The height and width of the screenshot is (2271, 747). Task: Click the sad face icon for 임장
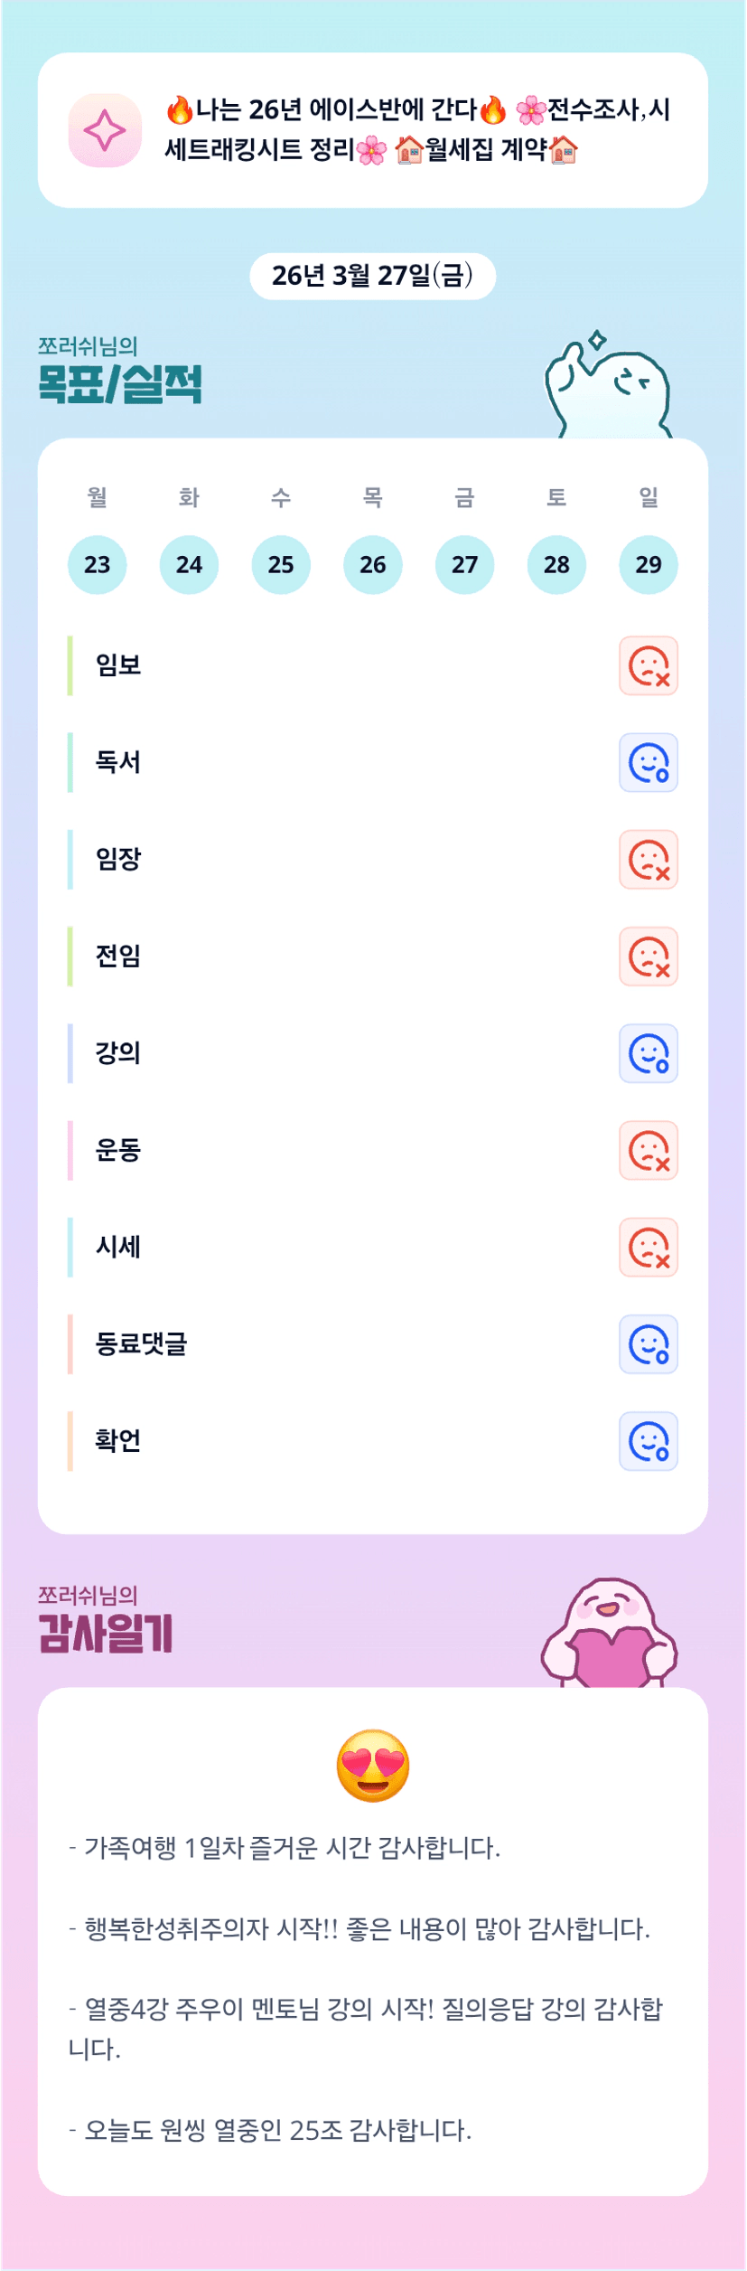(648, 860)
